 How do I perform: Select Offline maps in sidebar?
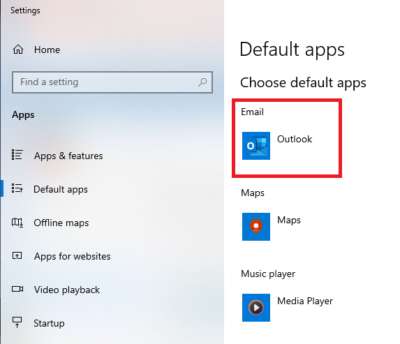click(x=61, y=223)
